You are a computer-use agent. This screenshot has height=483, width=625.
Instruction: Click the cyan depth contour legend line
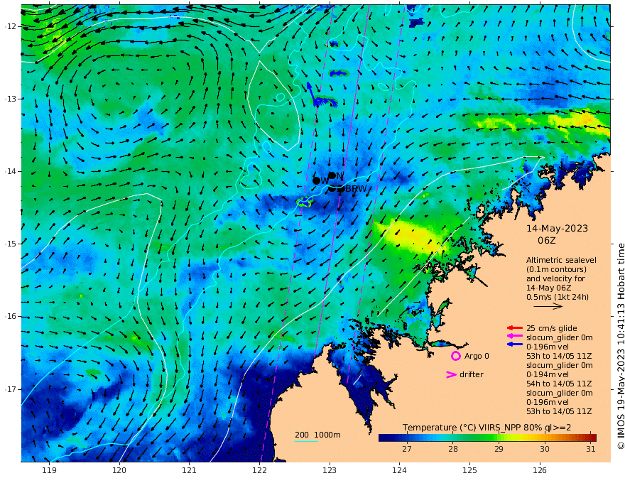(306, 441)
